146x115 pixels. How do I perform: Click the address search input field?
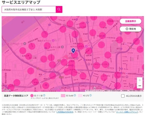click(x=29, y=9)
